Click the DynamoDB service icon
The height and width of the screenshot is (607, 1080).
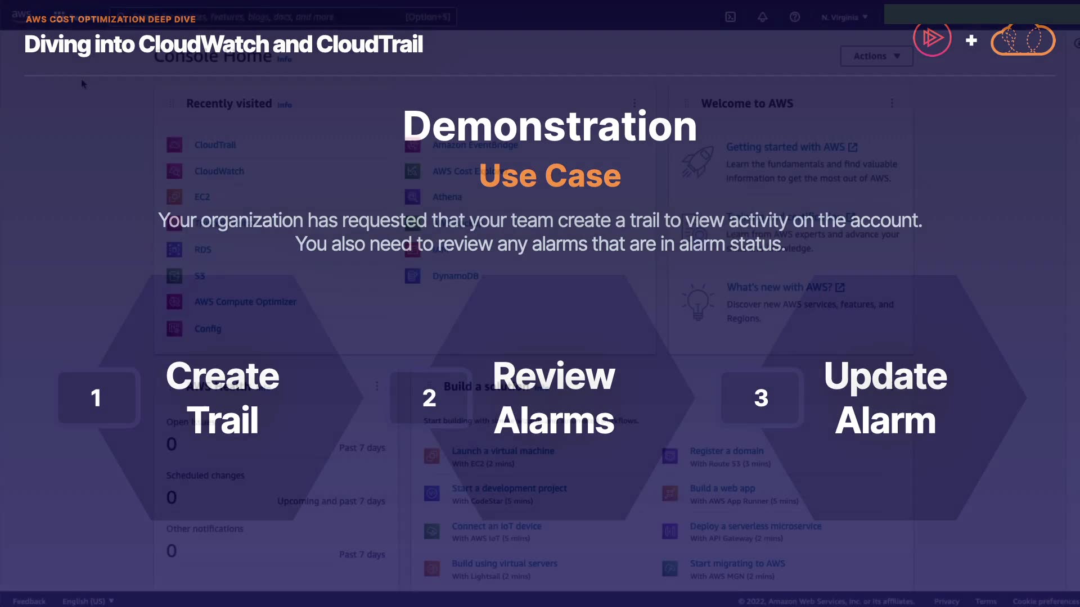tap(412, 276)
